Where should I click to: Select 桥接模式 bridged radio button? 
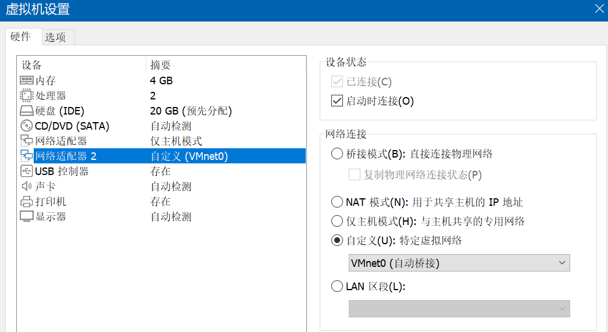[x=337, y=154]
